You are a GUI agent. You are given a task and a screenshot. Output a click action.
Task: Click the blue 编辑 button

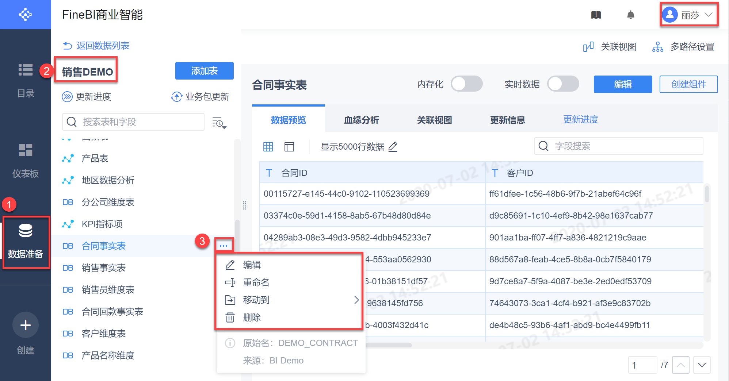coord(623,84)
